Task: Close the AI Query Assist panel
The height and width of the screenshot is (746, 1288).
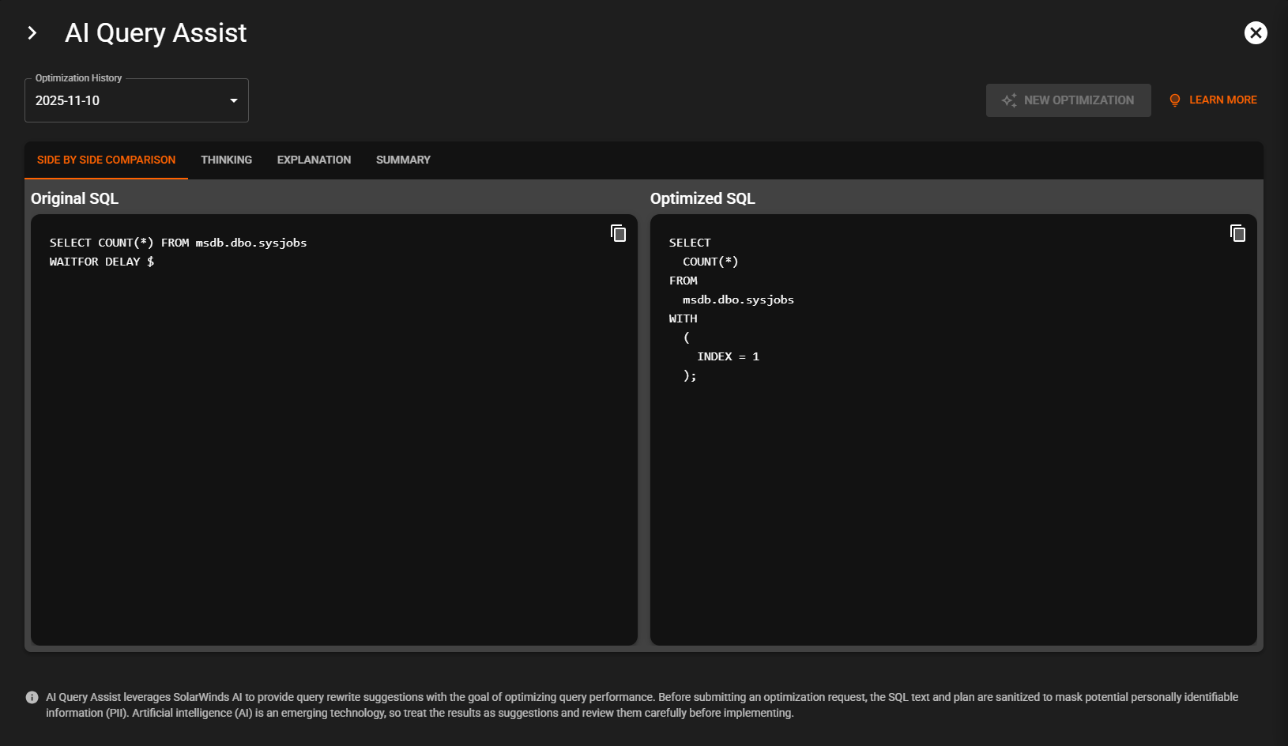Action: coord(1256,32)
